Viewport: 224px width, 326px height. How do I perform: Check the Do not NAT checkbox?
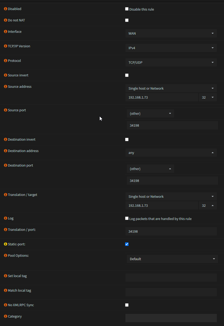(x=127, y=20)
